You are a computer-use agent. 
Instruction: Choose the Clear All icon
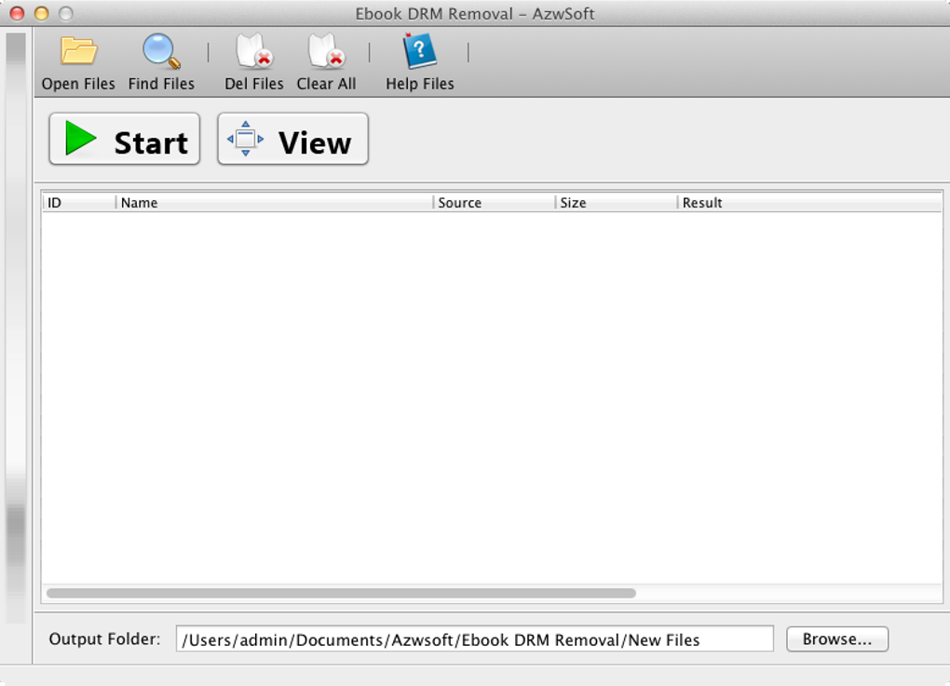coord(326,51)
